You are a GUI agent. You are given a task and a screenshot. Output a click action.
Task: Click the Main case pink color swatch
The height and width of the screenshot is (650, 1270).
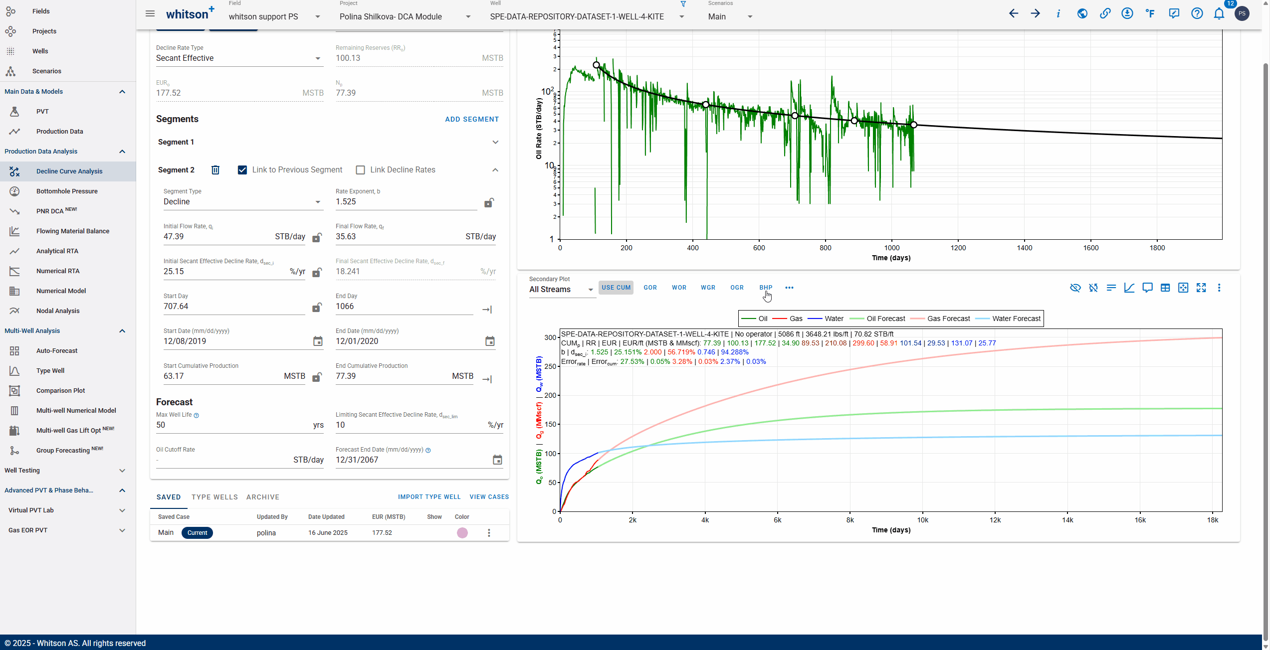pyautogui.click(x=462, y=533)
